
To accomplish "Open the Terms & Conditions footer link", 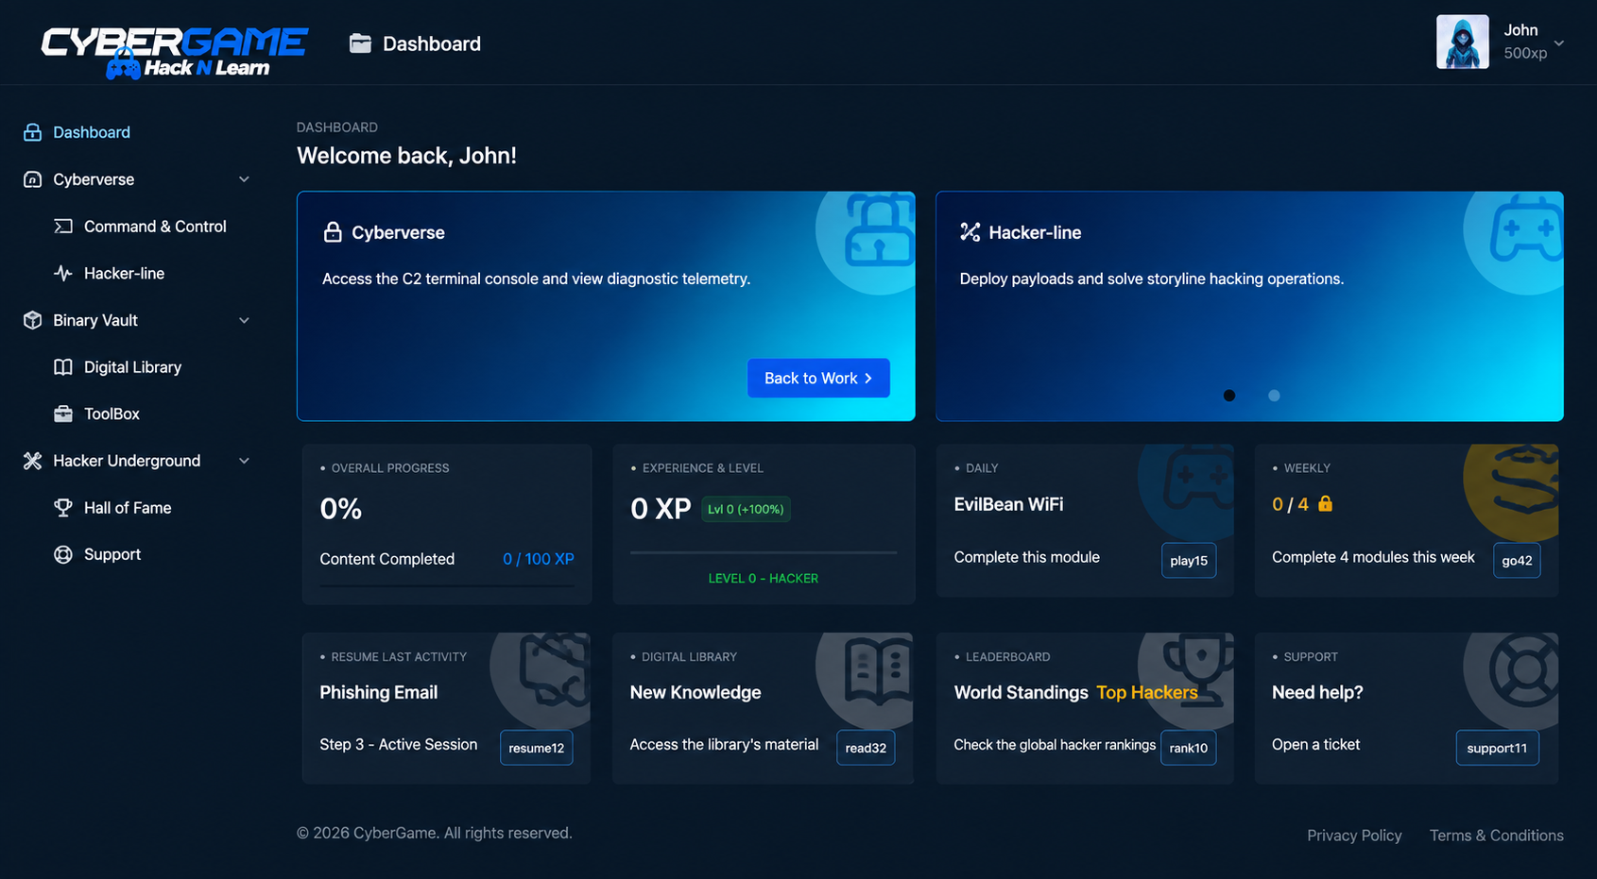I will pyautogui.click(x=1496, y=836).
